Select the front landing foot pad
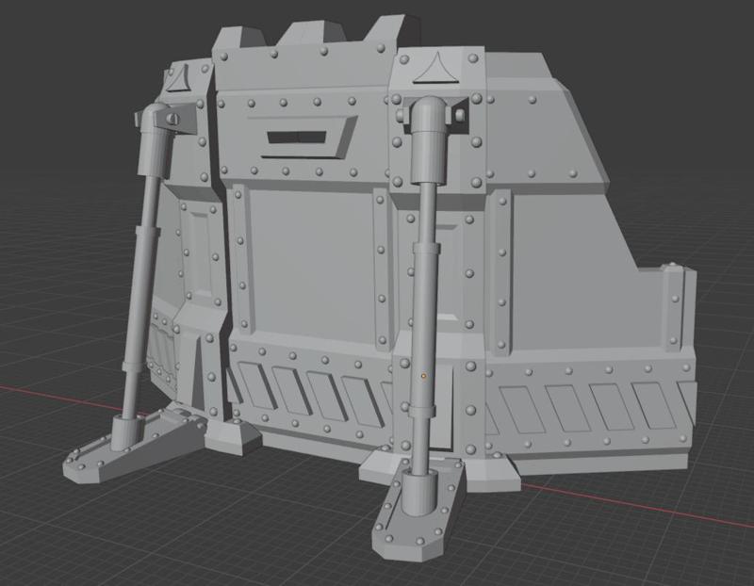This screenshot has width=754, height=586. coord(418,509)
